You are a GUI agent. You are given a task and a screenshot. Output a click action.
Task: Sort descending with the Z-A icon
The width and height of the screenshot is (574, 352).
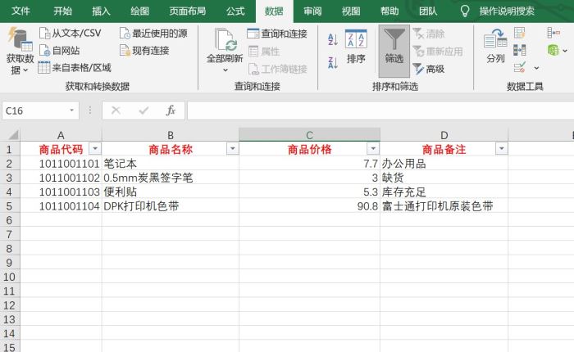333,62
